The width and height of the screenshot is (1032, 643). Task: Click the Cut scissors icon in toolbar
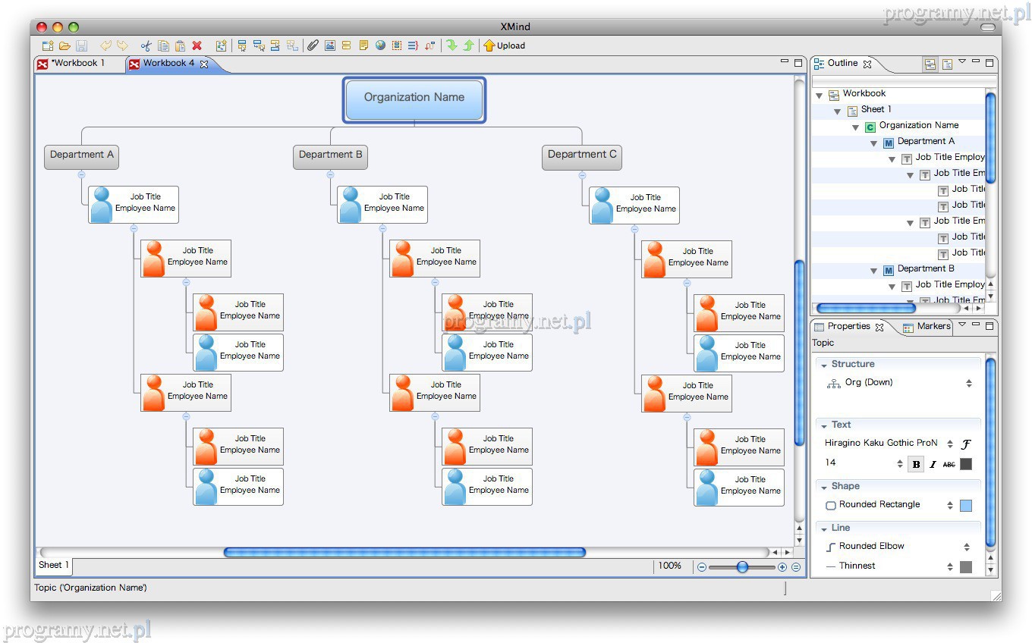click(146, 45)
